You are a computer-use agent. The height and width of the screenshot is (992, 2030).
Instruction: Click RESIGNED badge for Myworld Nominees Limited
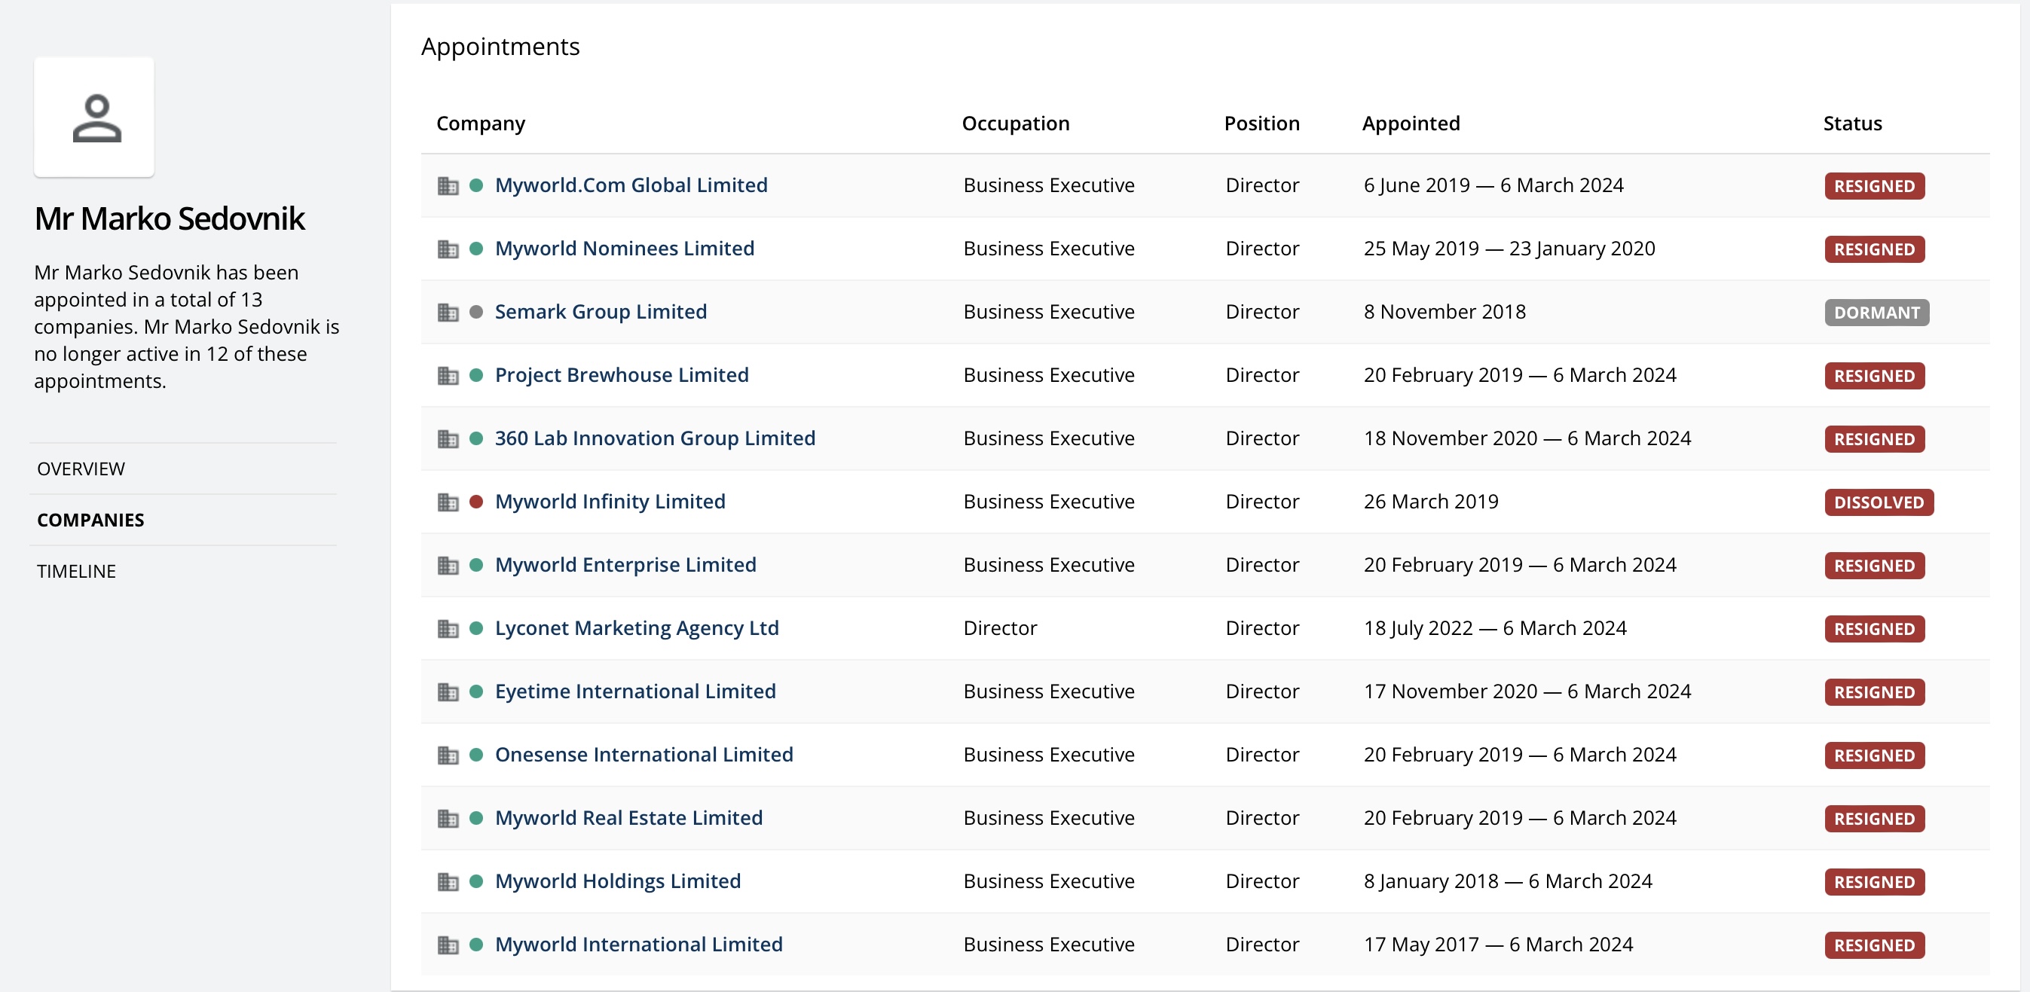pos(1875,250)
